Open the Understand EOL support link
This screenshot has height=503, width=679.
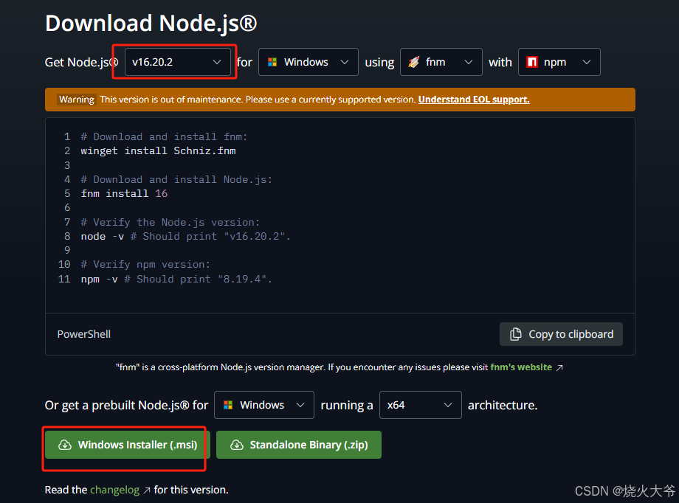[x=474, y=100]
